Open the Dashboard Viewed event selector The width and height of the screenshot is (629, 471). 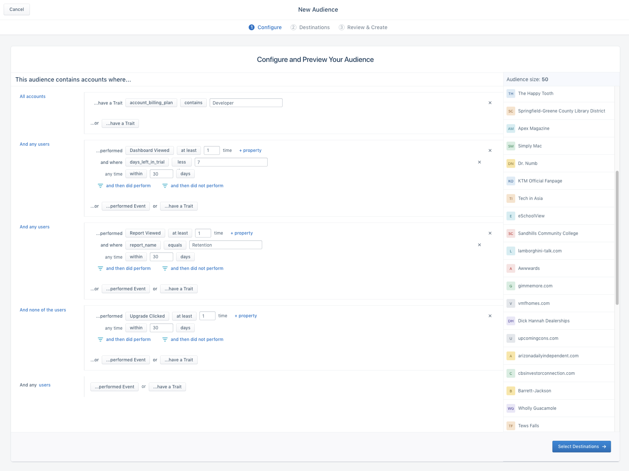(150, 150)
